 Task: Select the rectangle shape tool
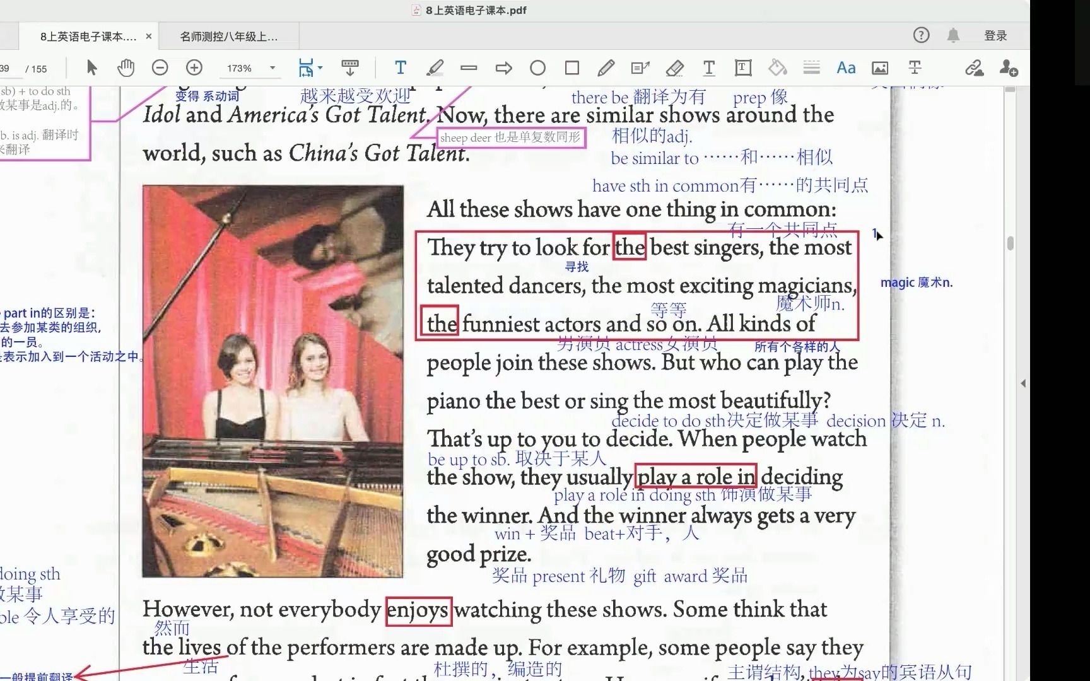pos(572,67)
